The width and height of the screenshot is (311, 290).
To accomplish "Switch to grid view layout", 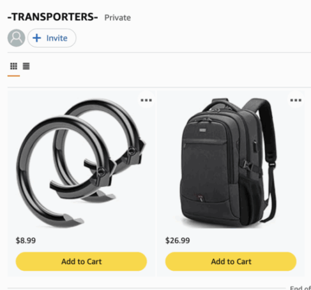I will [13, 66].
